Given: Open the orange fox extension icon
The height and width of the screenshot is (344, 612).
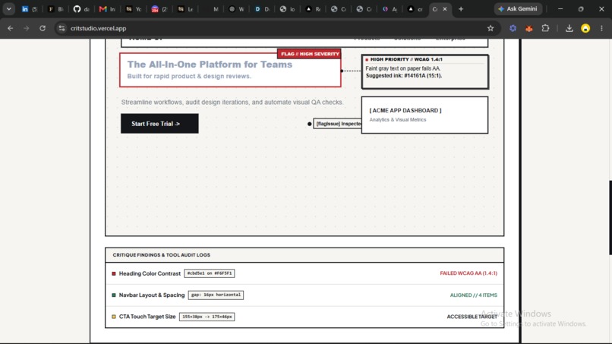Looking at the screenshot, I should (529, 28).
